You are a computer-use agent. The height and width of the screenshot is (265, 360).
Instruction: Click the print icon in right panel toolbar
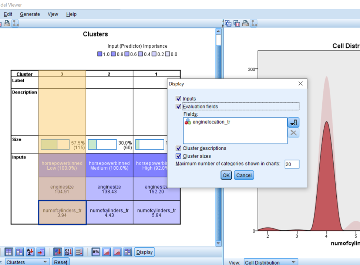coord(245,23)
